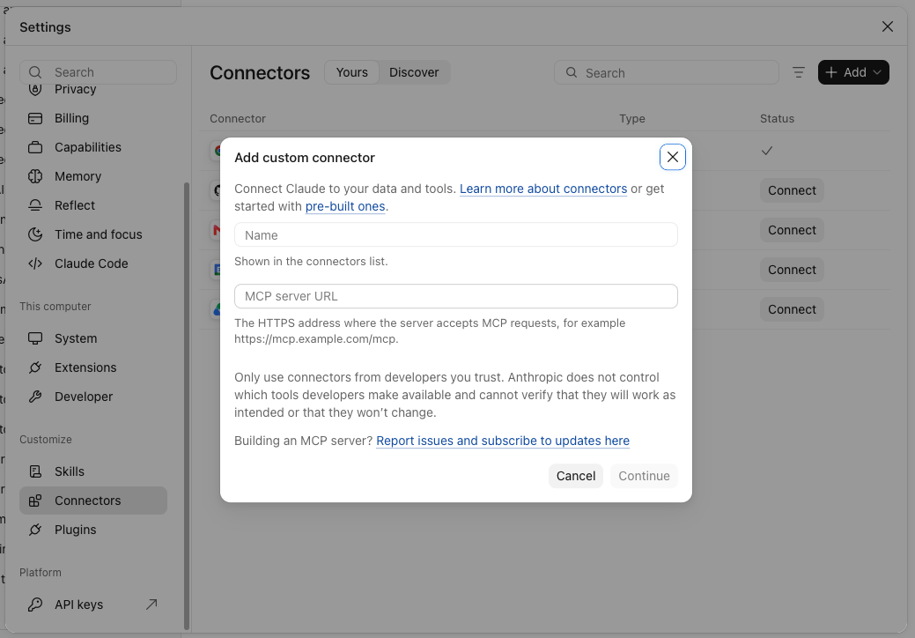
Task: Click the System monitor icon
Action: coord(35,338)
